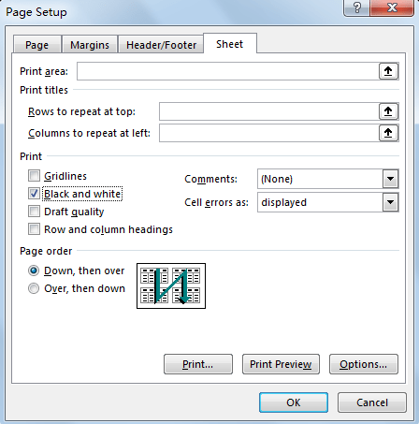This screenshot has width=419, height=424.
Task: Cancel the Page Setup dialog
Action: (372, 402)
